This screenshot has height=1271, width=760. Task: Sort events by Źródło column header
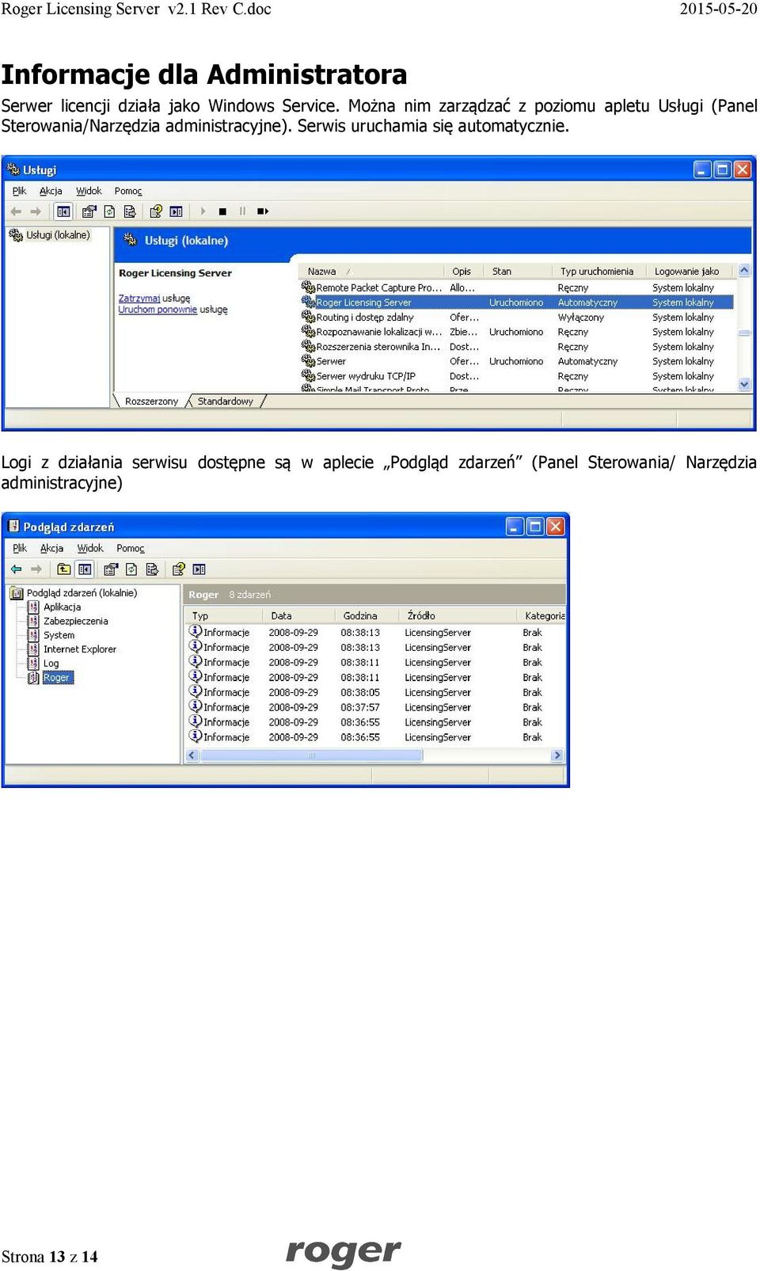point(458,615)
